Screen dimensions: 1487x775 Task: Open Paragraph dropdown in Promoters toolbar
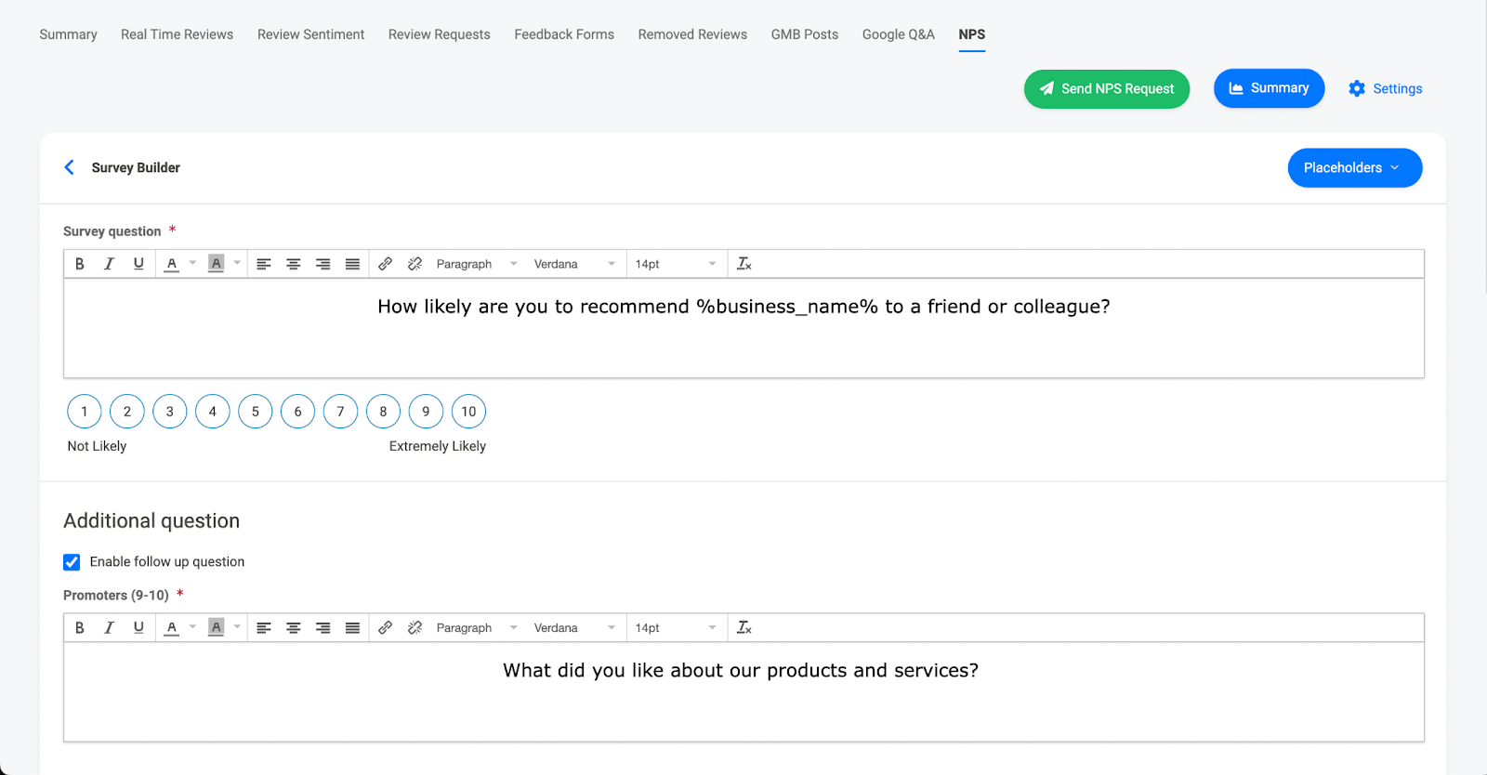[477, 628]
